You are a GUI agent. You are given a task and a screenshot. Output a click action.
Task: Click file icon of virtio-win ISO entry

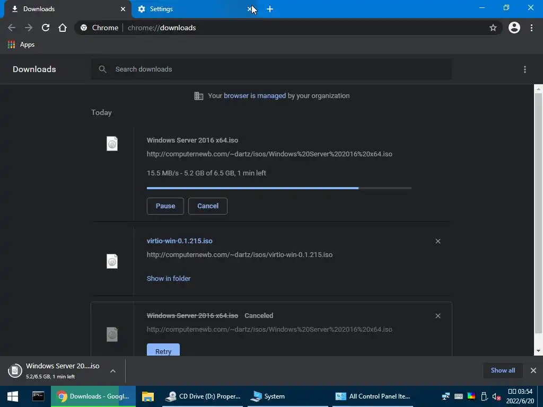tap(112, 261)
